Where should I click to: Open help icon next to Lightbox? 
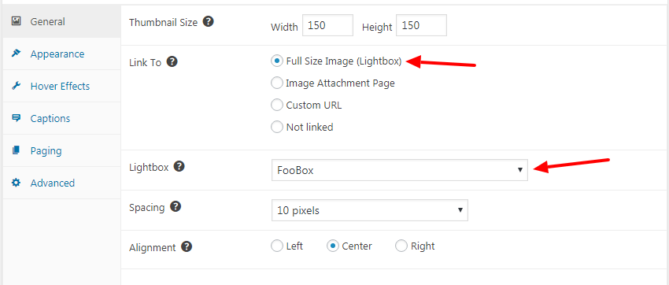[x=179, y=167]
